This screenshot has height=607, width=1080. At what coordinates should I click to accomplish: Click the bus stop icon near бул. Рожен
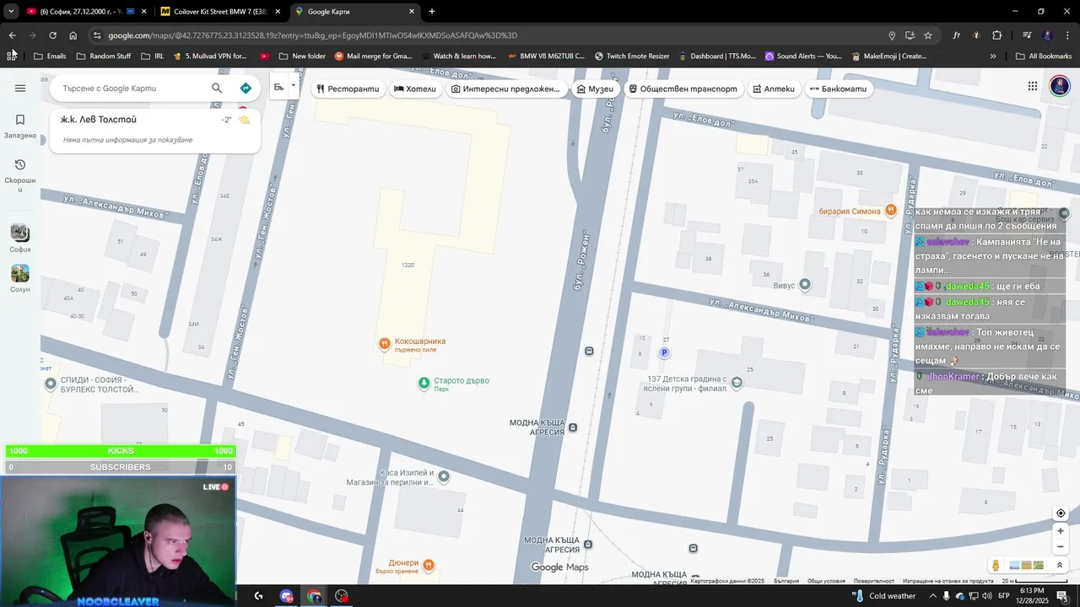coord(589,351)
